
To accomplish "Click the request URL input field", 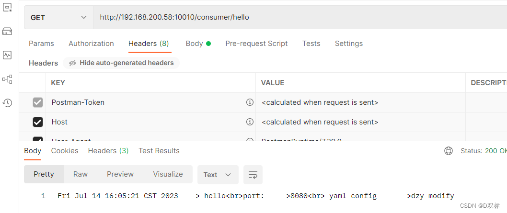I will [300, 17].
